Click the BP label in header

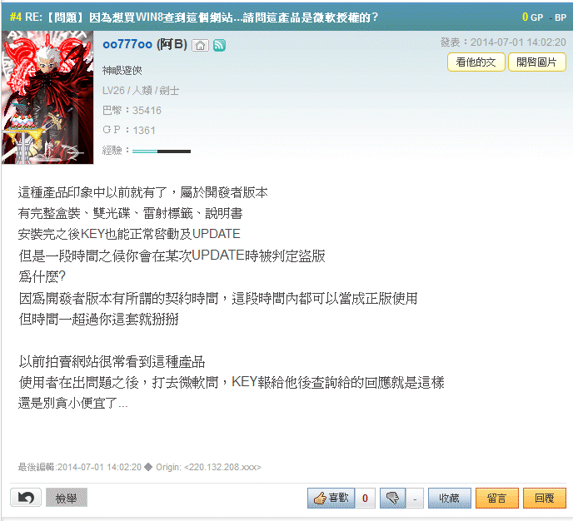point(561,17)
